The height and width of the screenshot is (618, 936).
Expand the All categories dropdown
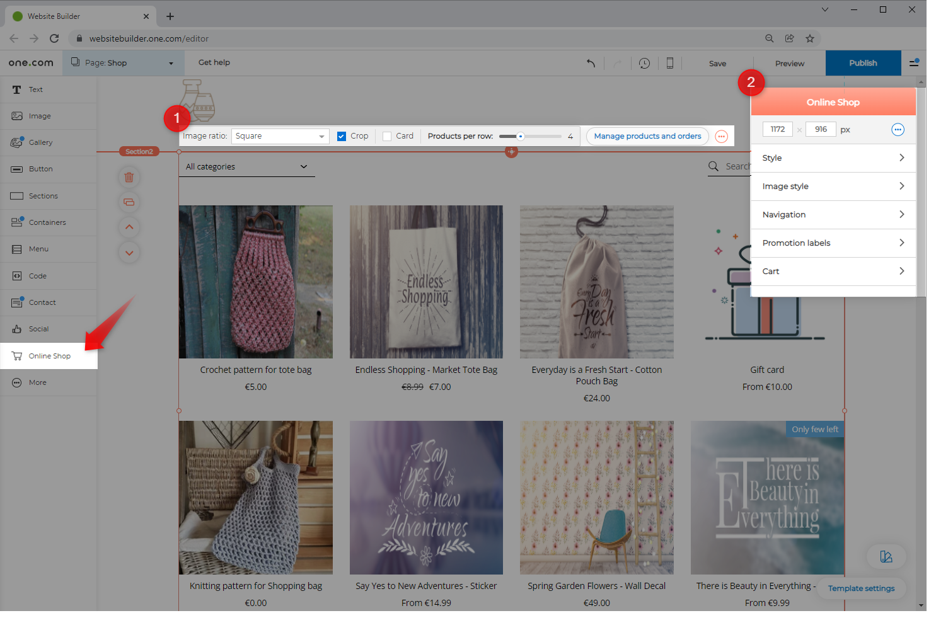(x=246, y=167)
